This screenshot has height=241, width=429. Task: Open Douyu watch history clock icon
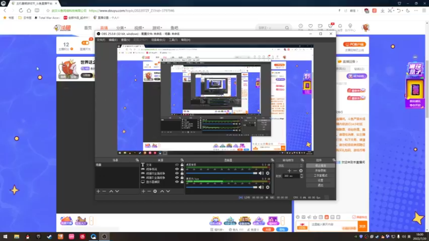click(301, 26)
